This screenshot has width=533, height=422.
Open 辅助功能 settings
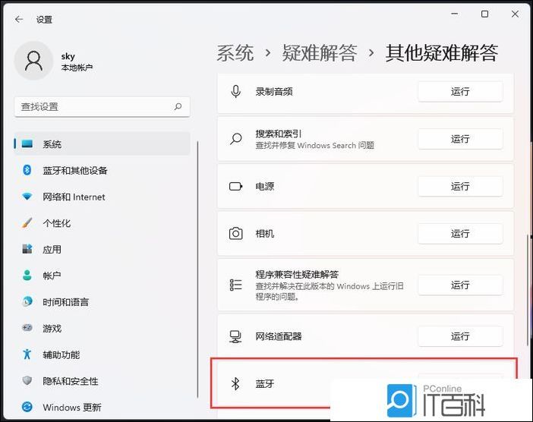(102, 354)
